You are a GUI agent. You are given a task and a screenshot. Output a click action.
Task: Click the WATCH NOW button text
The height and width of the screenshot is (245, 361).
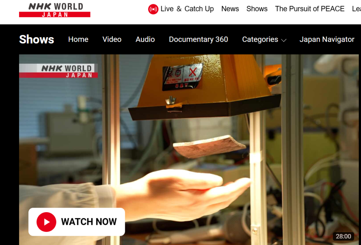(x=88, y=222)
